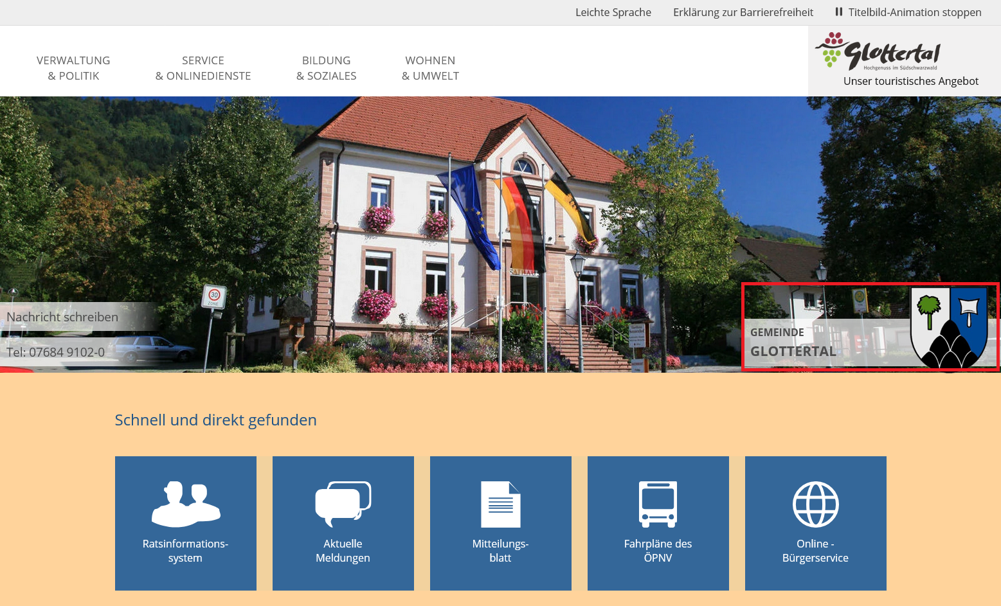
Task: Click the Glottertal coat of arms
Action: click(949, 327)
